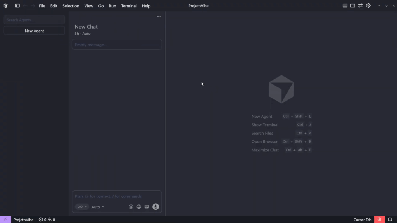The height and width of the screenshot is (223, 397).
Task: Go back with the left arrow
Action: (25, 6)
